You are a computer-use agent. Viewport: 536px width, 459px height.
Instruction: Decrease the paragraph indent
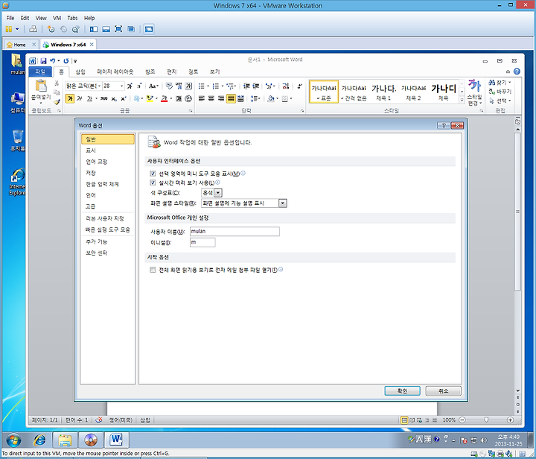pos(246,86)
